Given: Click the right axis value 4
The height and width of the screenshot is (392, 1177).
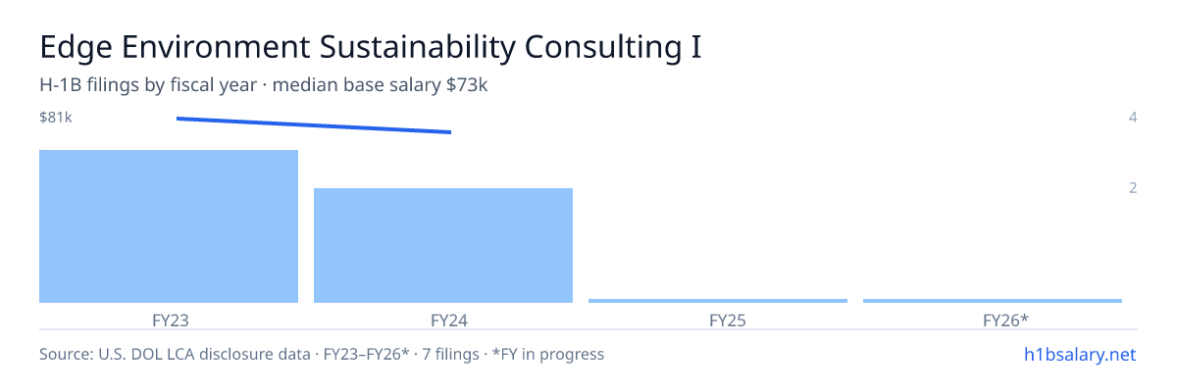Looking at the screenshot, I should pyautogui.click(x=1133, y=118).
